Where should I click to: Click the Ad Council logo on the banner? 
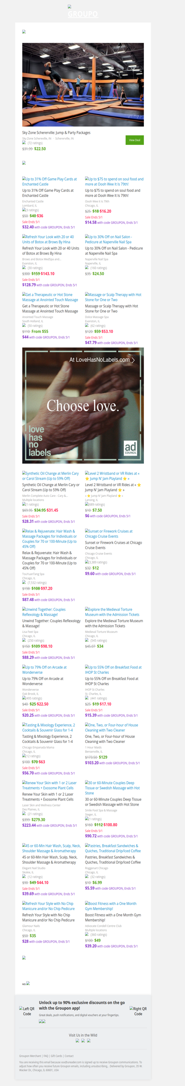(x=130, y=448)
